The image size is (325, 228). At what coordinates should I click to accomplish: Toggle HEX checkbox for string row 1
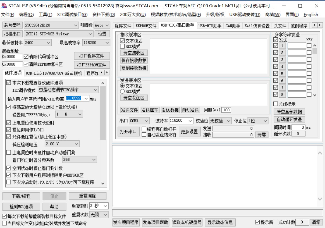point(309,45)
